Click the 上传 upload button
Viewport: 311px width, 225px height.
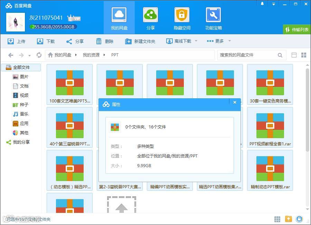coord(17,41)
